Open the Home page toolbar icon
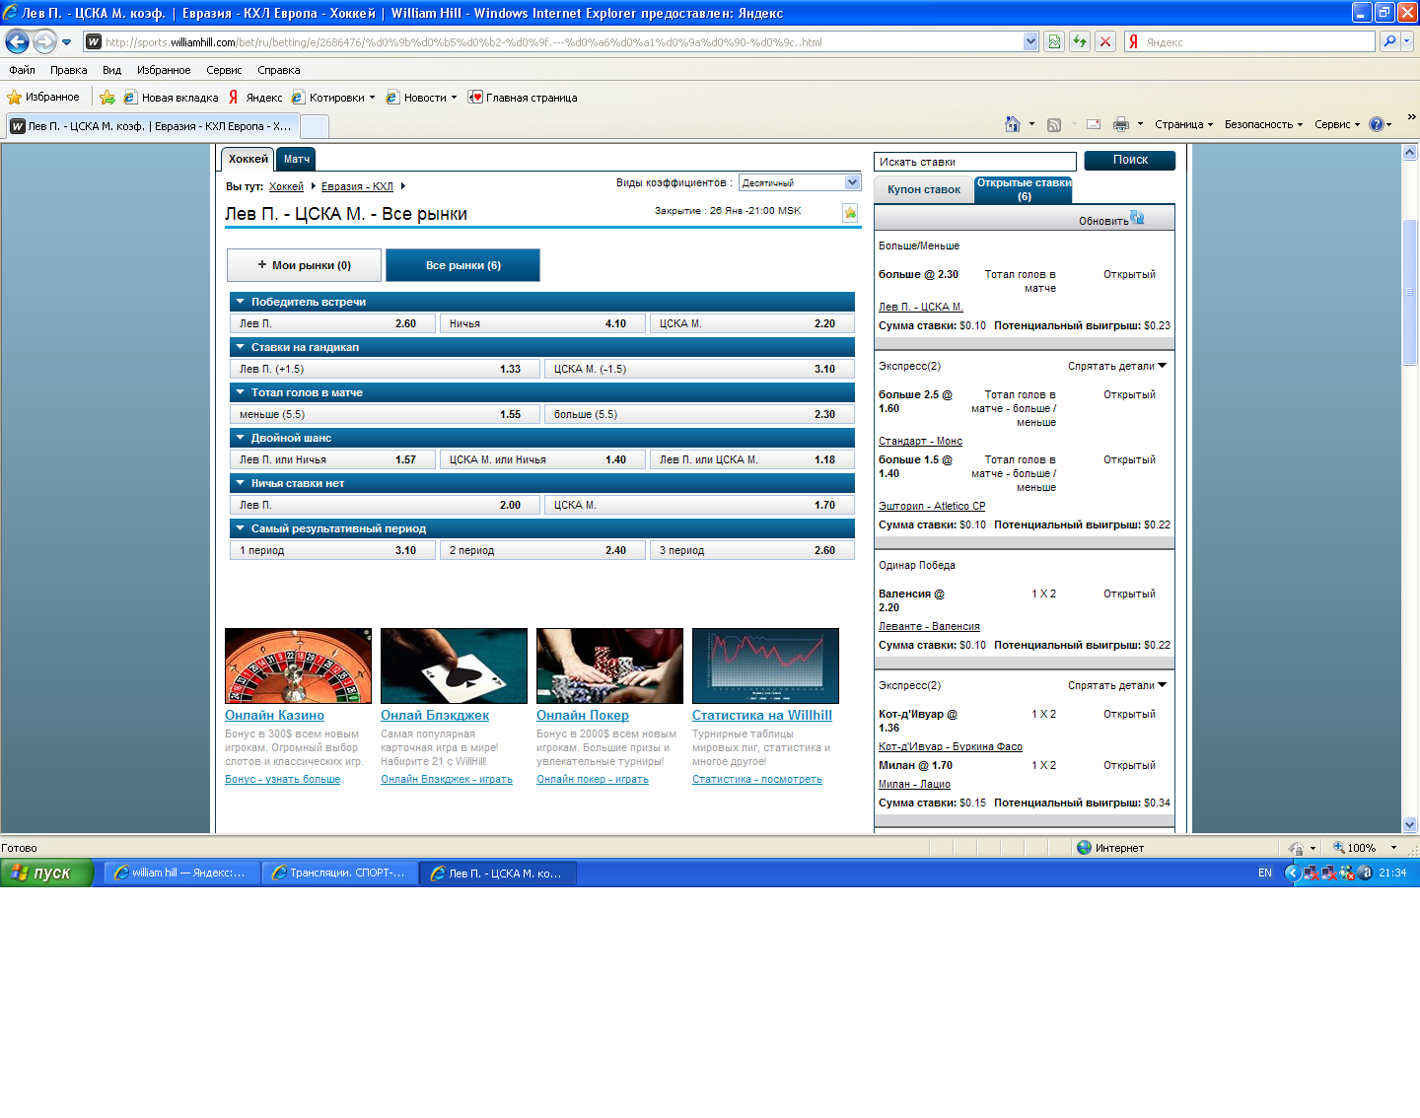The width and height of the screenshot is (1420, 1118). pos(1012,124)
